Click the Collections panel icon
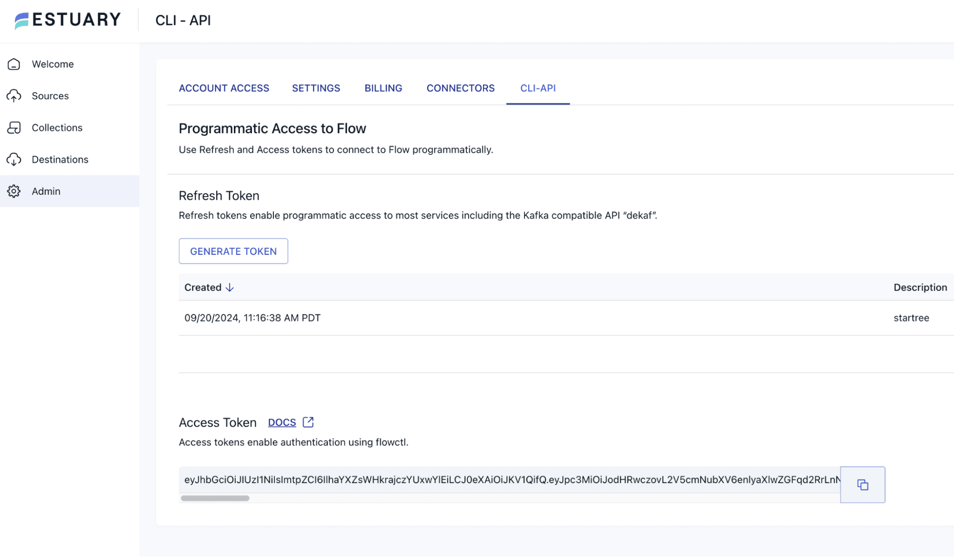The width and height of the screenshot is (954, 557). point(14,127)
